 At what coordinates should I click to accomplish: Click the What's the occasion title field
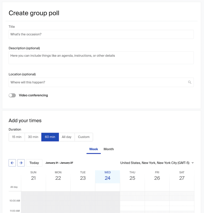[101, 34]
